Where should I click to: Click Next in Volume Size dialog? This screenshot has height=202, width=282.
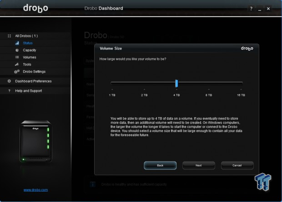click(199, 165)
